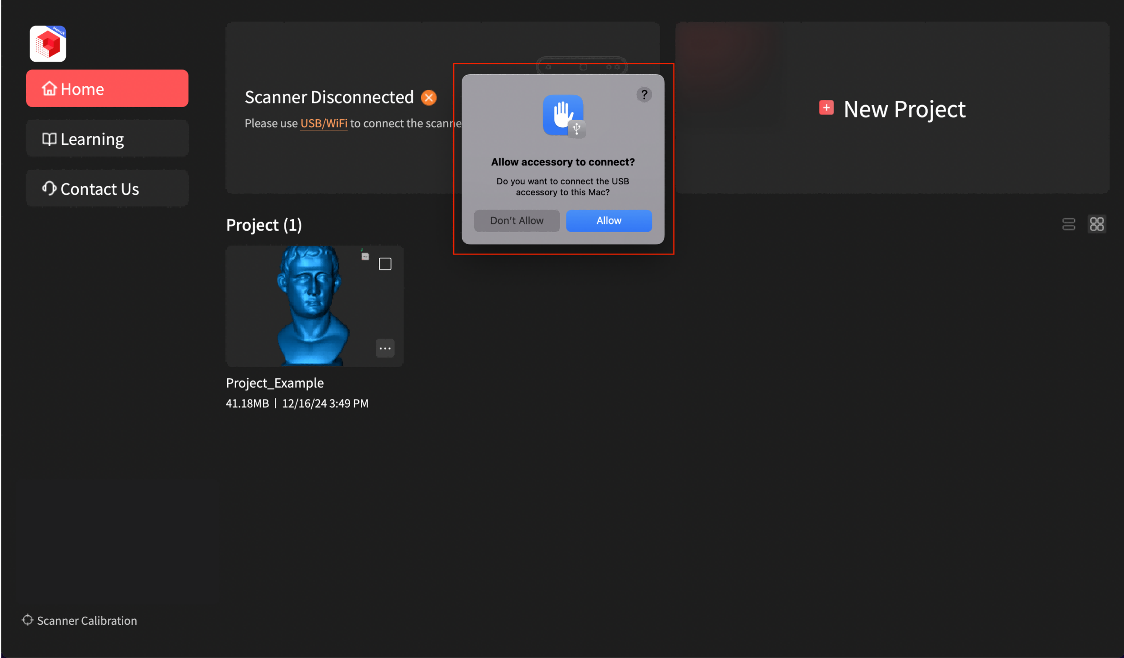Viewport: 1124px width, 658px height.
Task: Switch projects to grid view
Action: coord(1097,224)
